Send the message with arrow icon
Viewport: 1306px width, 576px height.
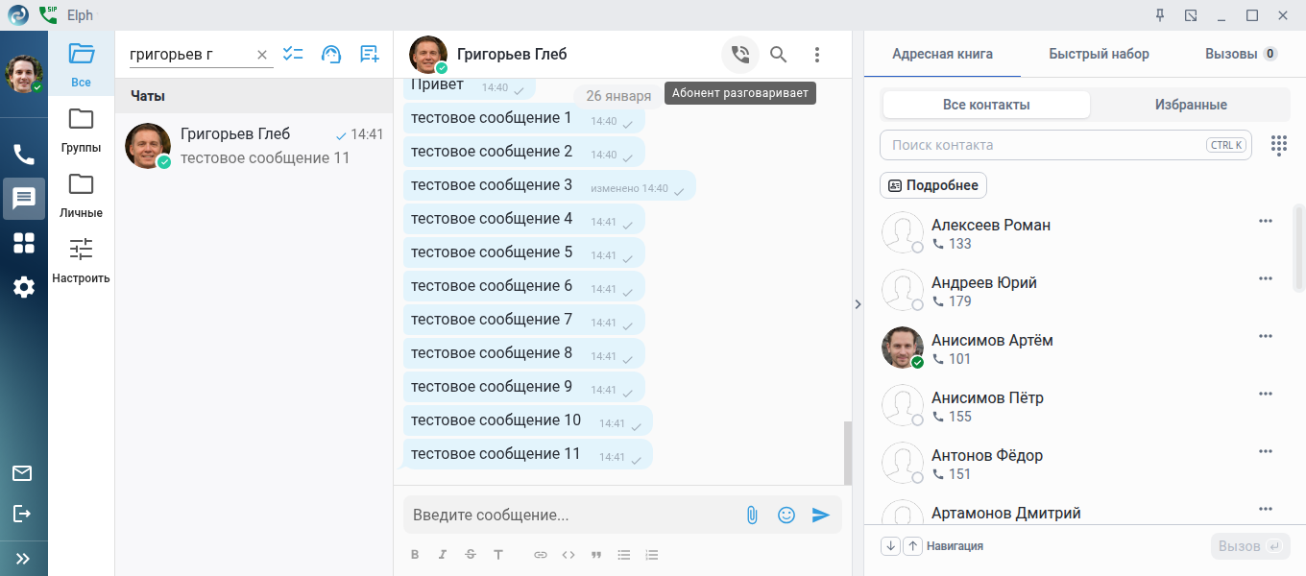[x=820, y=515]
